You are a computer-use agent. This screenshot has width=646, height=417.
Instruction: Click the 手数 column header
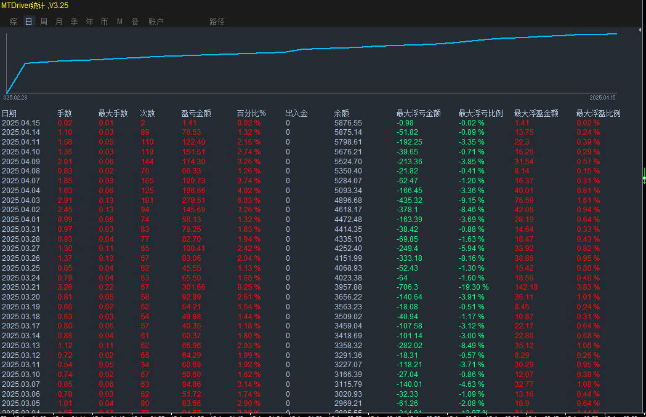pyautogui.click(x=64, y=113)
